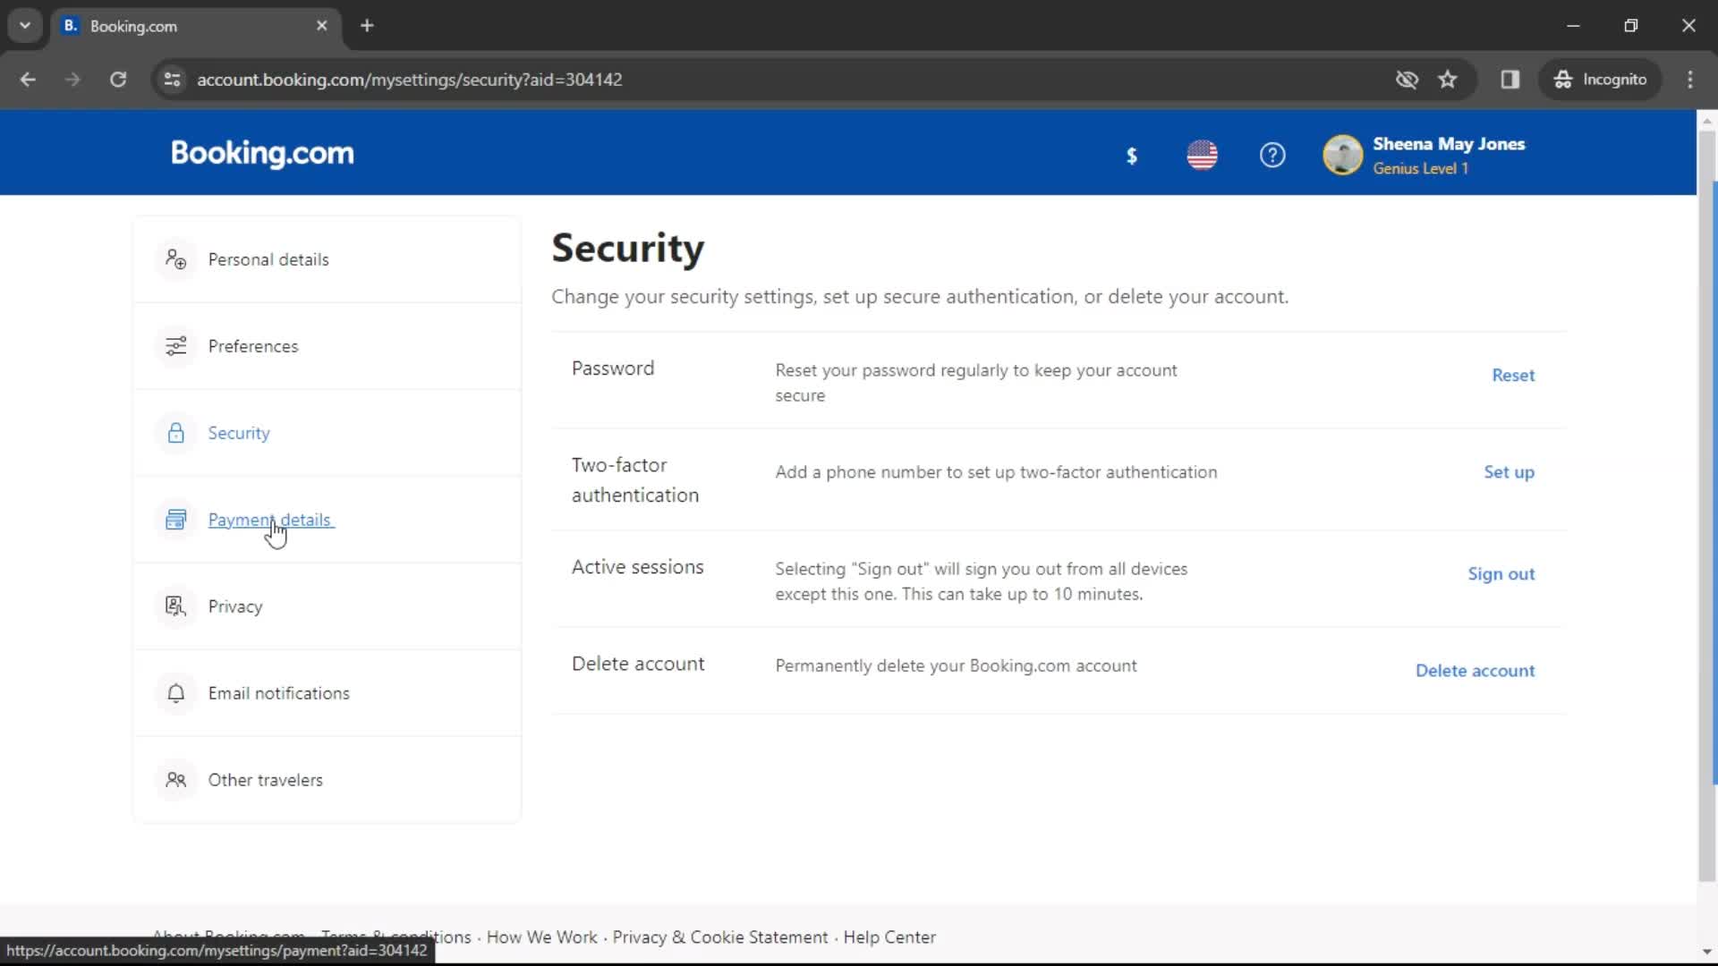Click Sign out from active sessions
This screenshot has width=1718, height=966.
[x=1501, y=573]
